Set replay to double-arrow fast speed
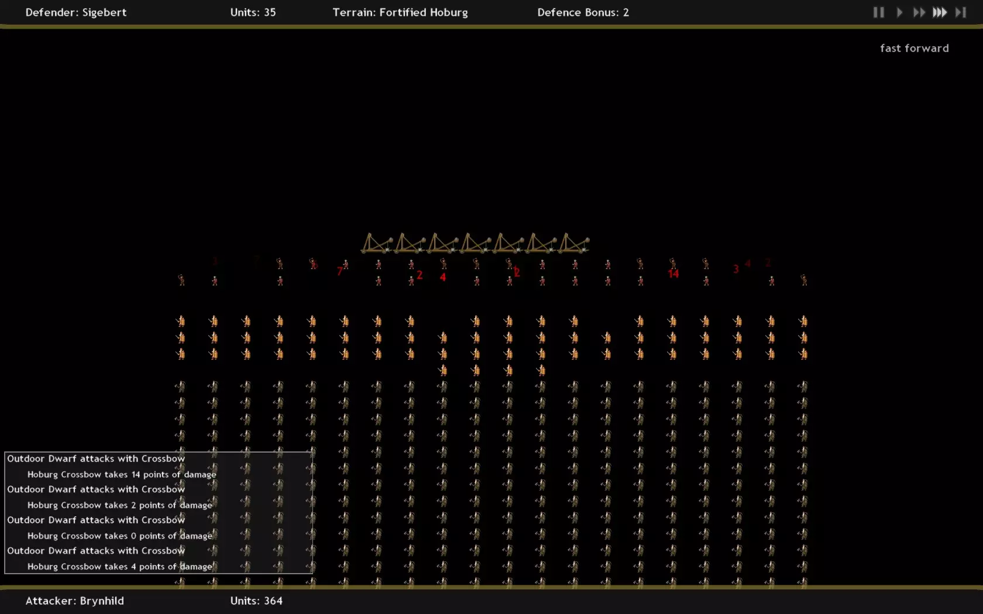Viewport: 983px width, 614px height. tap(919, 12)
